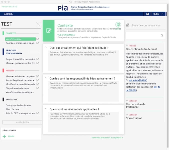Open the Contexte section summary icon

coord(118,24)
